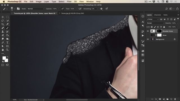The height and width of the screenshot is (101, 180).
Task: Open the Paragraph panel icon
Action: point(143,26)
